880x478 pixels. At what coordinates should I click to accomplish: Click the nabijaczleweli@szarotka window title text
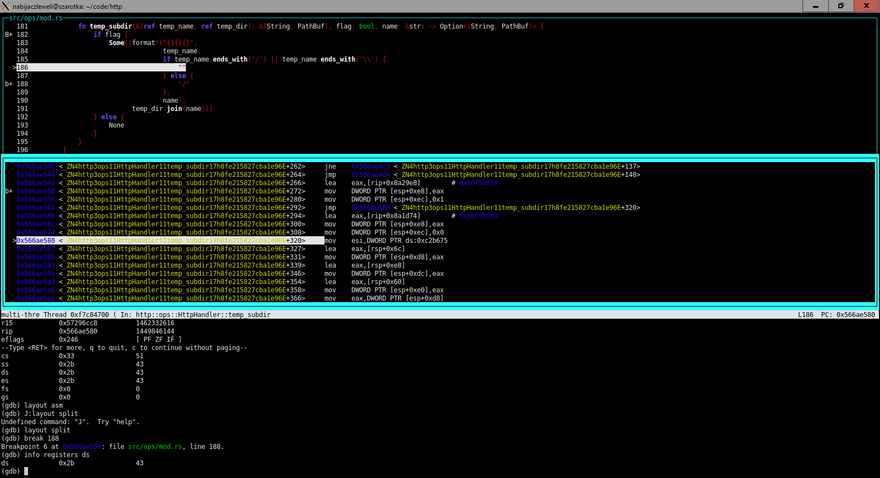[67, 7]
